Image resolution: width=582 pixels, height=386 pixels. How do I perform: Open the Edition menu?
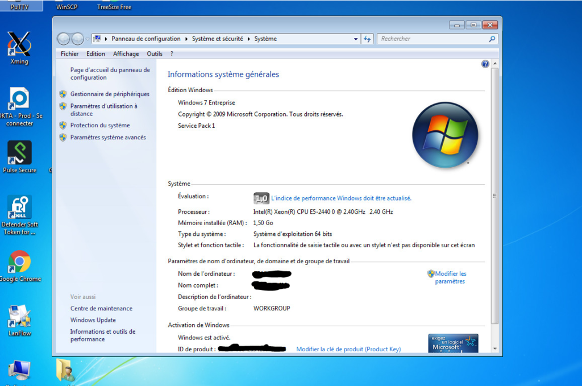click(x=95, y=54)
